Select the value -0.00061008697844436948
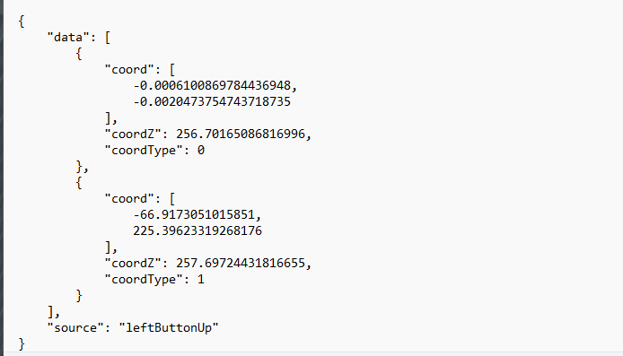The height and width of the screenshot is (356, 623). 212,86
